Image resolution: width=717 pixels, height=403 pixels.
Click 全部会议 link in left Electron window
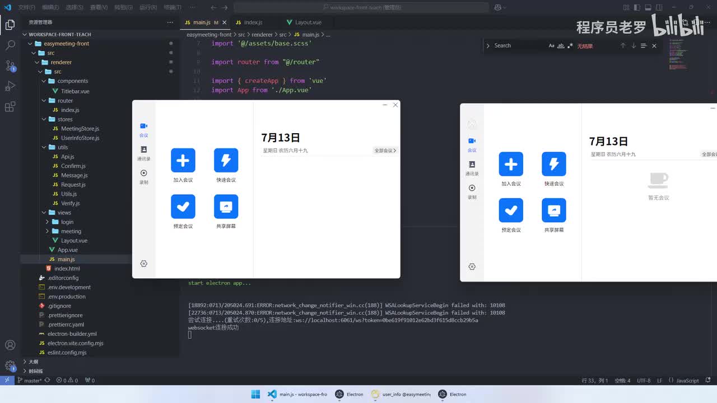coord(385,151)
